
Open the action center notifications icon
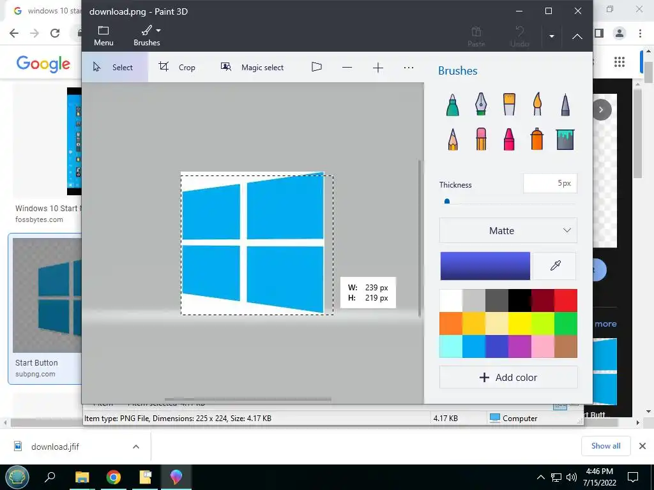pos(633,477)
